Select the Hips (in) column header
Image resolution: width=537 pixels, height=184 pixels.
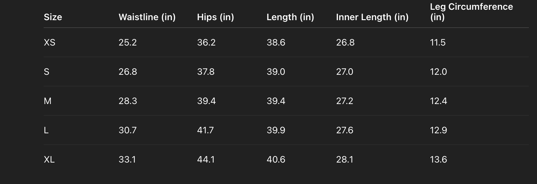coord(215,17)
